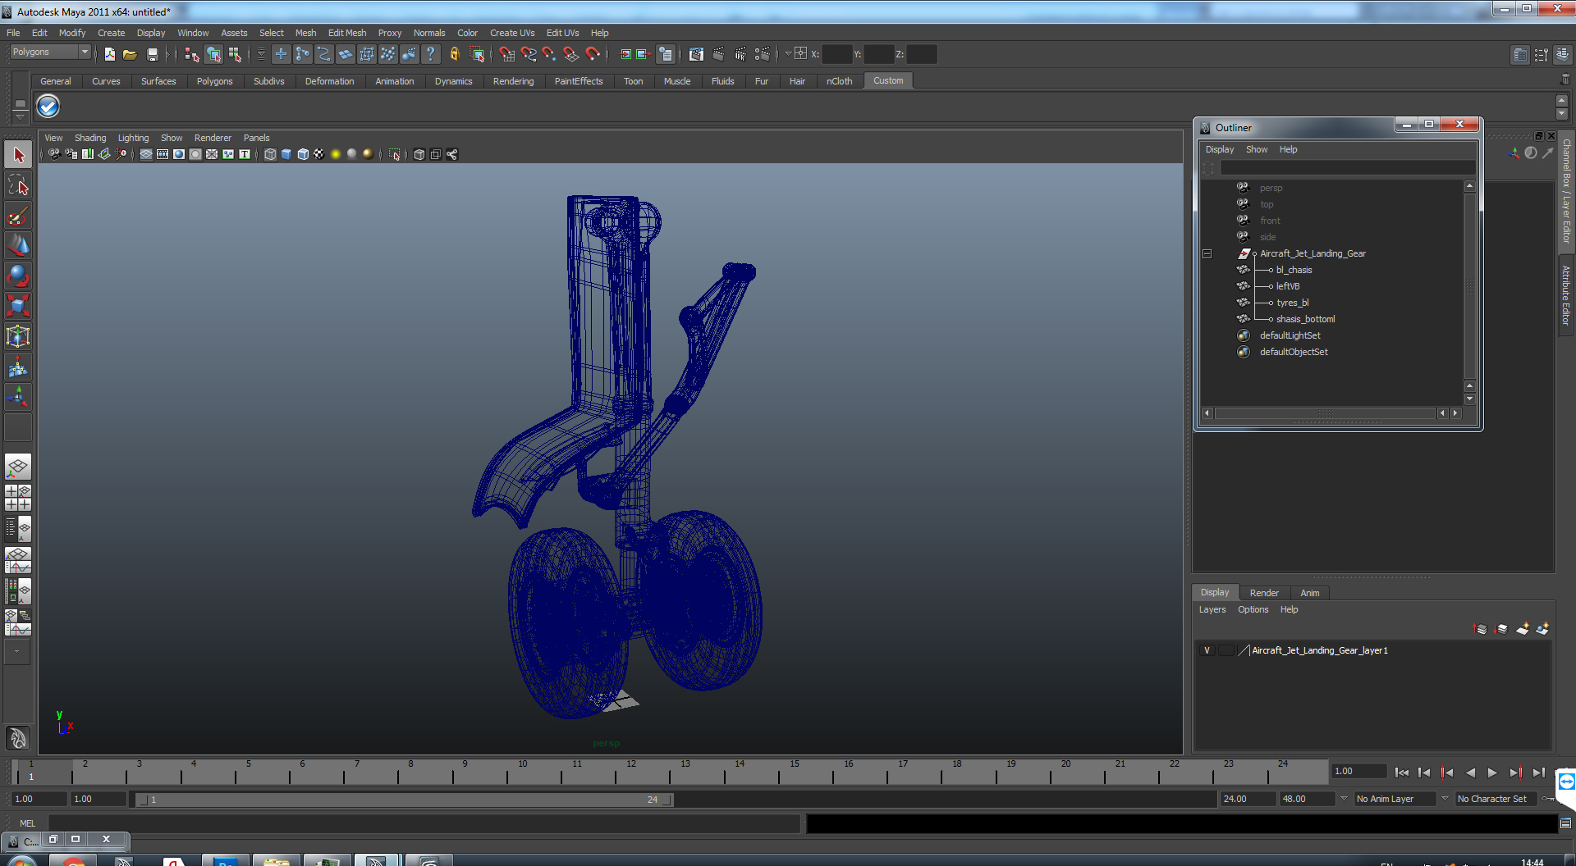Select bl_chasis in the Outliner
1576x866 pixels.
[1294, 270]
